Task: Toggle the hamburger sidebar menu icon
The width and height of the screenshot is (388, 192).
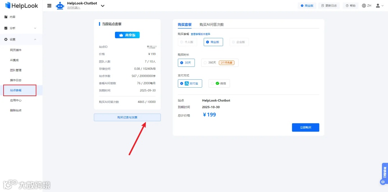Action: (x=49, y=6)
